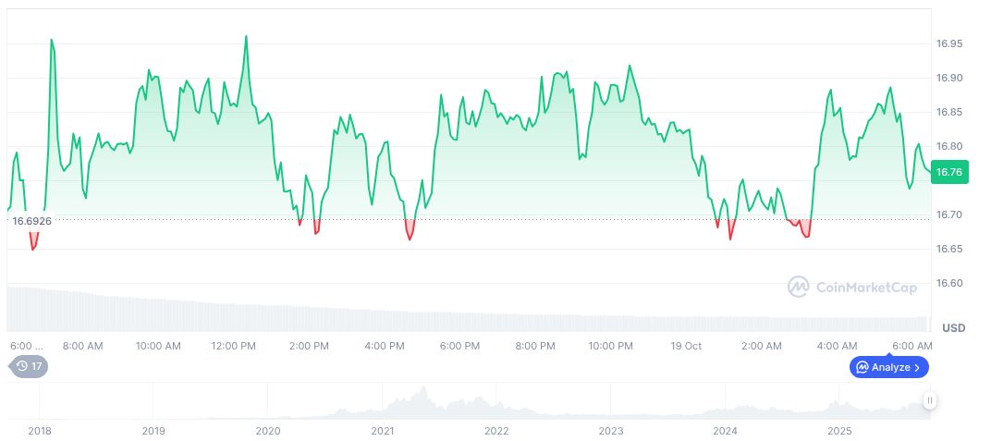991x441 pixels.
Task: Select 2023 on the timeline navigator
Action: (x=611, y=431)
